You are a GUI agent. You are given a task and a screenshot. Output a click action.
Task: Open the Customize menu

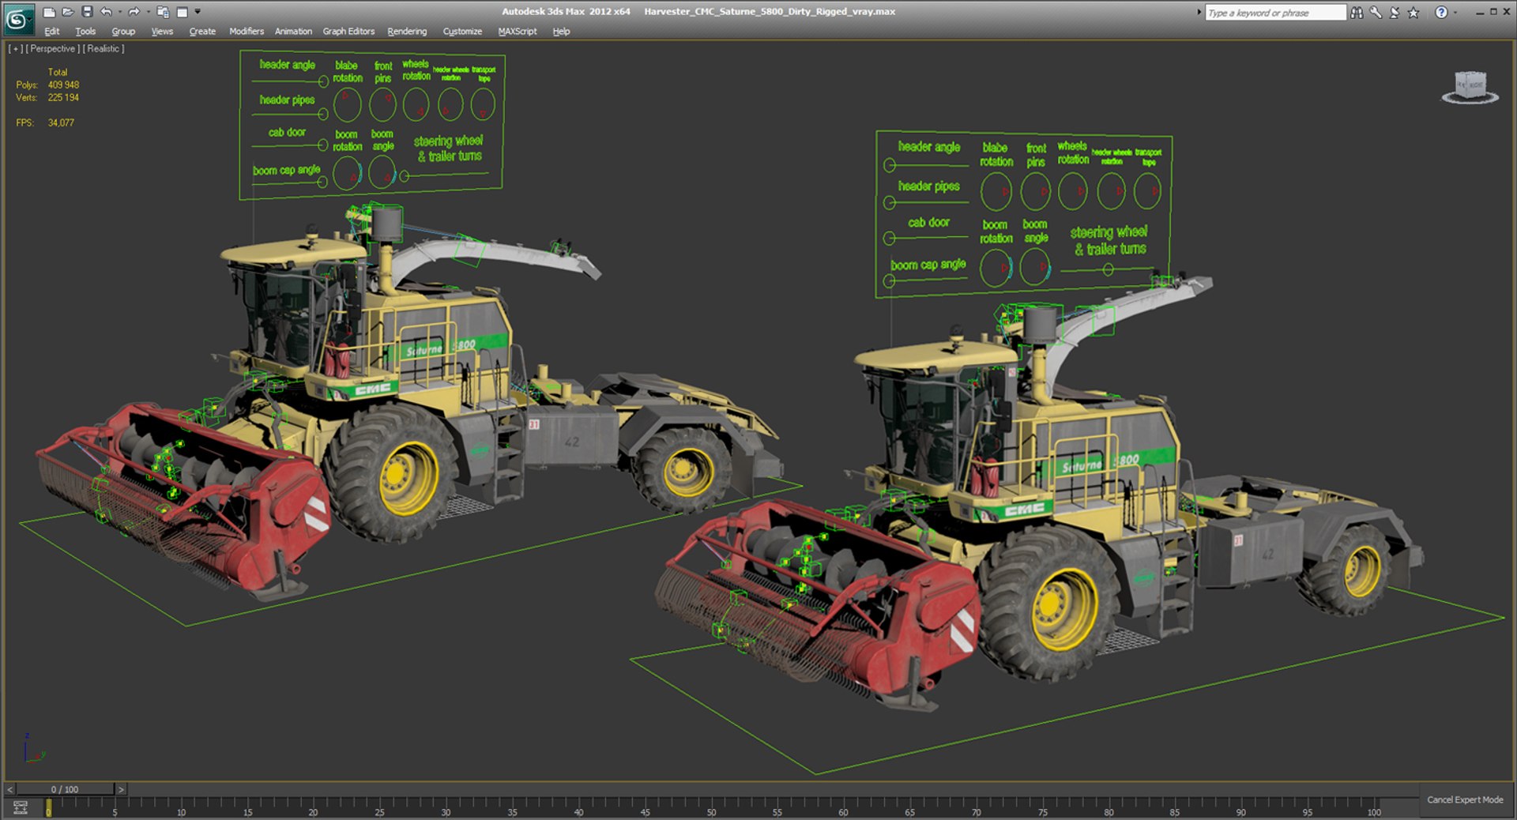pos(462,32)
